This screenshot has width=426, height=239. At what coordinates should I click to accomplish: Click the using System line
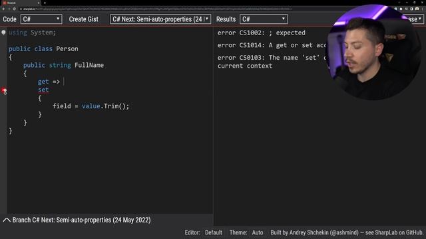pos(32,33)
